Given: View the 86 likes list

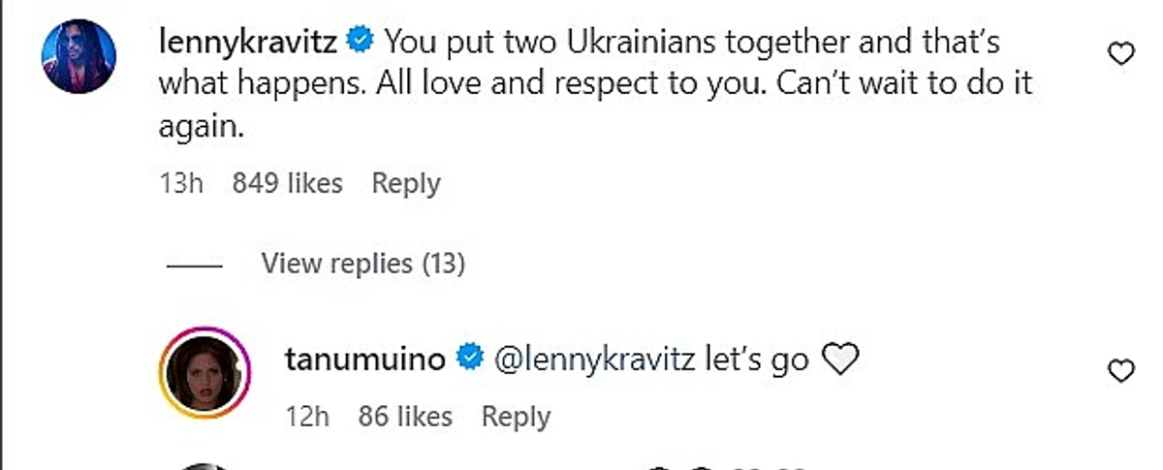Looking at the screenshot, I should [405, 417].
